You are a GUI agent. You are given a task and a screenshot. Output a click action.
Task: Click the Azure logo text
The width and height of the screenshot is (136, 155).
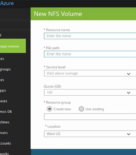(7, 3)
